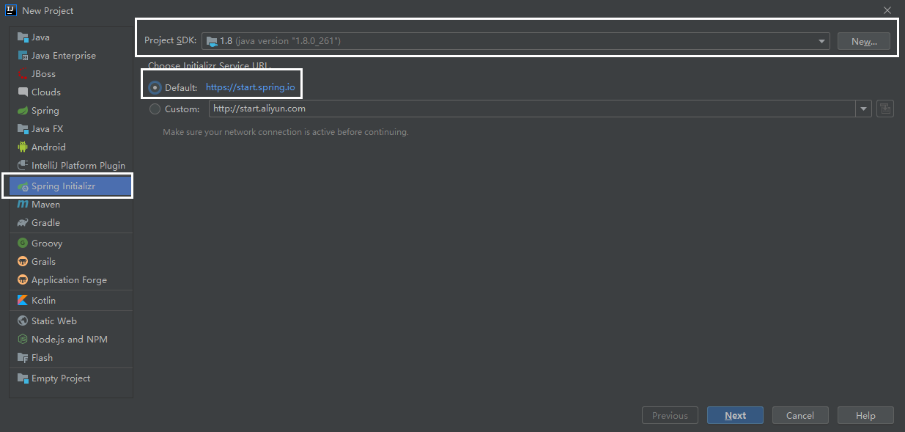Click the Grails icon
This screenshot has height=432, width=905.
pos(23,262)
